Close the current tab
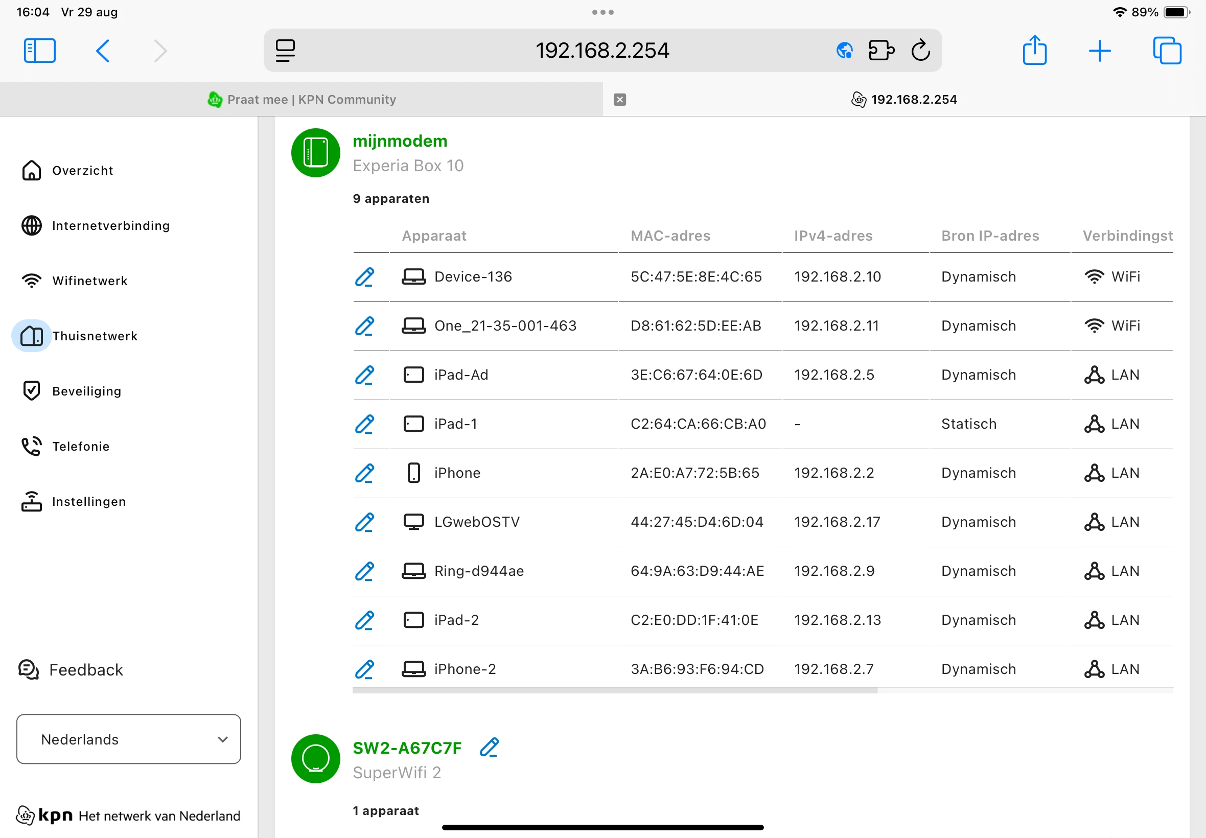 click(x=619, y=99)
